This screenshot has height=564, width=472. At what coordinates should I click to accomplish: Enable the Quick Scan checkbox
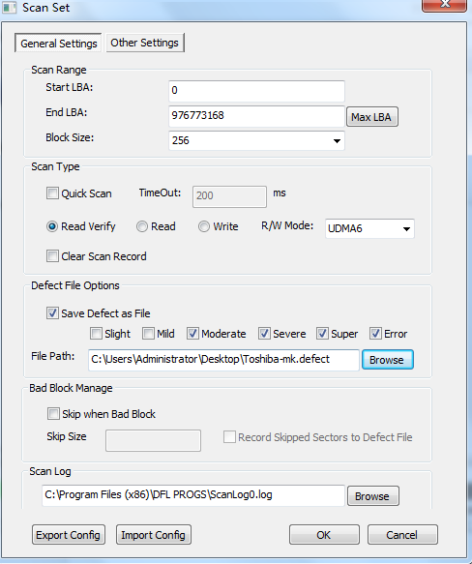pyautogui.click(x=52, y=193)
